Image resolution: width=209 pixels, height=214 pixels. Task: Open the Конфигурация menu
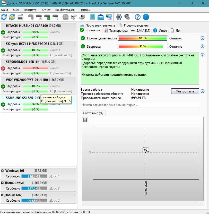(x=65, y=10)
